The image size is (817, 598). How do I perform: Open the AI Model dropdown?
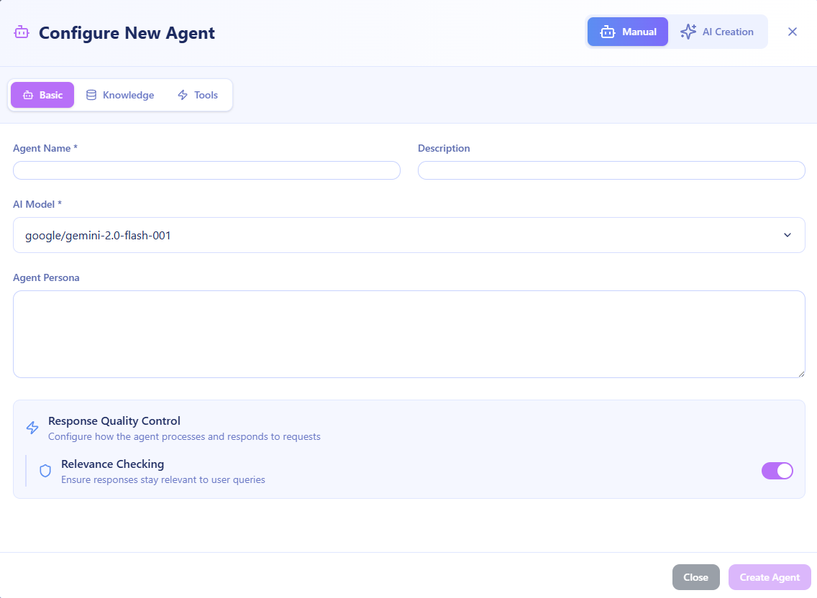(409, 235)
